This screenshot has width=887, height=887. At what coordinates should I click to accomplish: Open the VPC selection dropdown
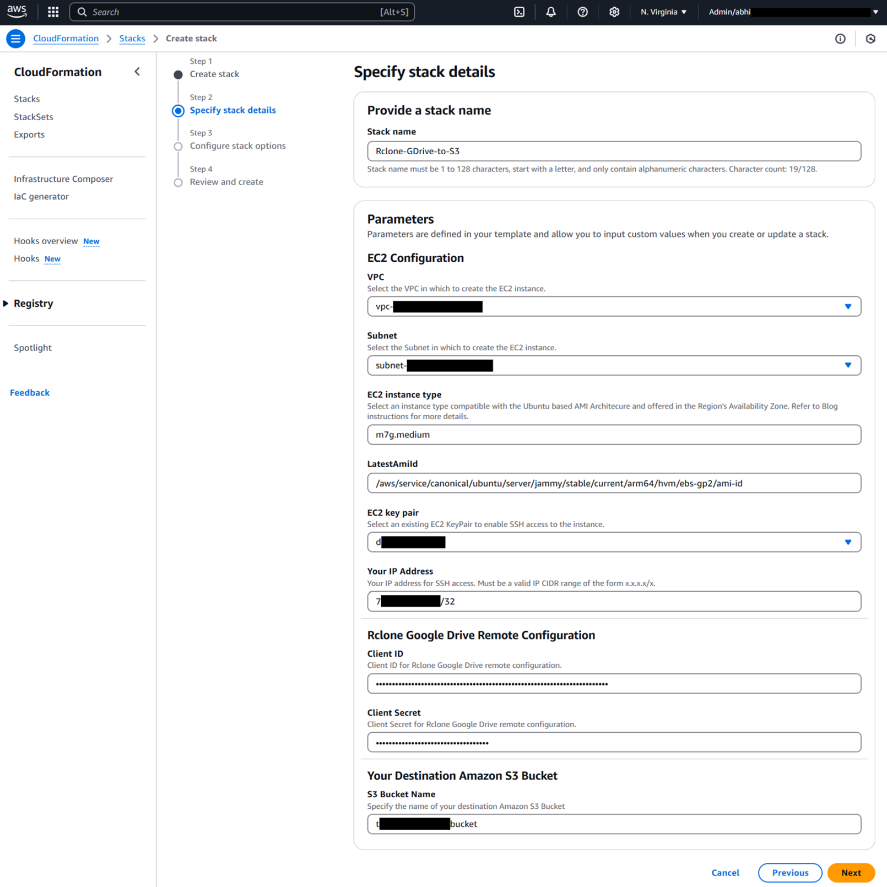pos(848,306)
